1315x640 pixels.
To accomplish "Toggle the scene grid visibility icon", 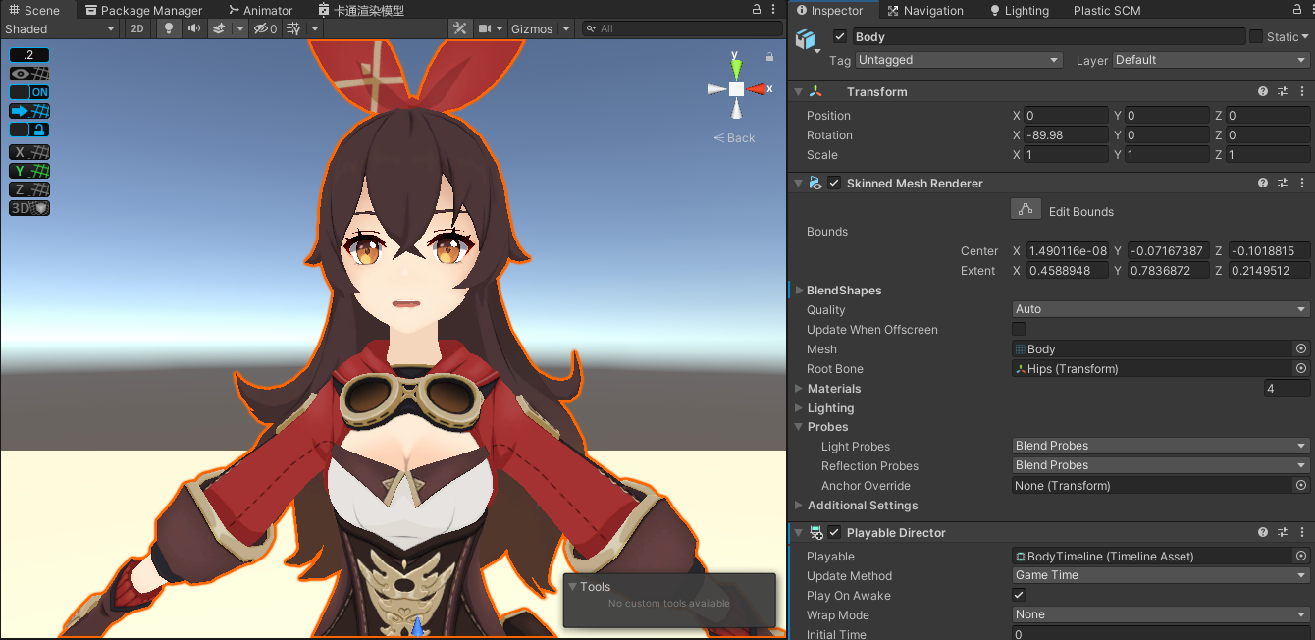I will click(x=293, y=28).
